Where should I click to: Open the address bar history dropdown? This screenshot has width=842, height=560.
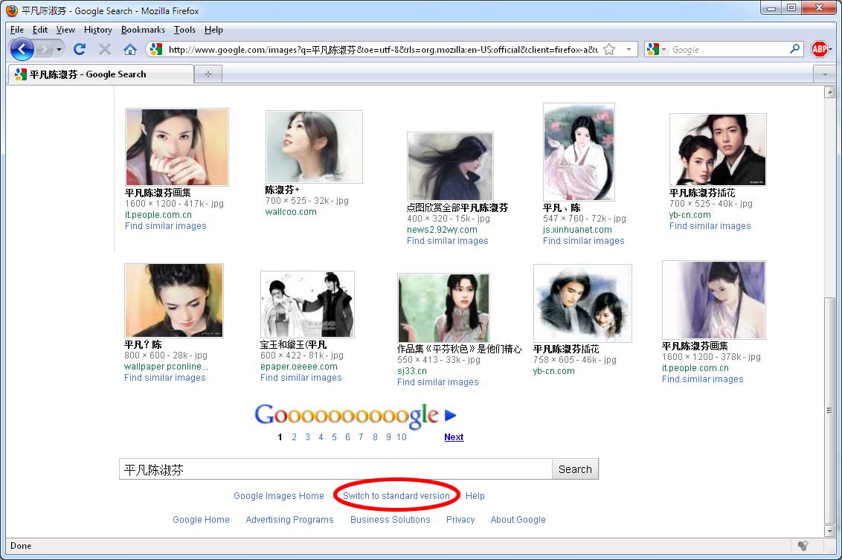pos(629,49)
